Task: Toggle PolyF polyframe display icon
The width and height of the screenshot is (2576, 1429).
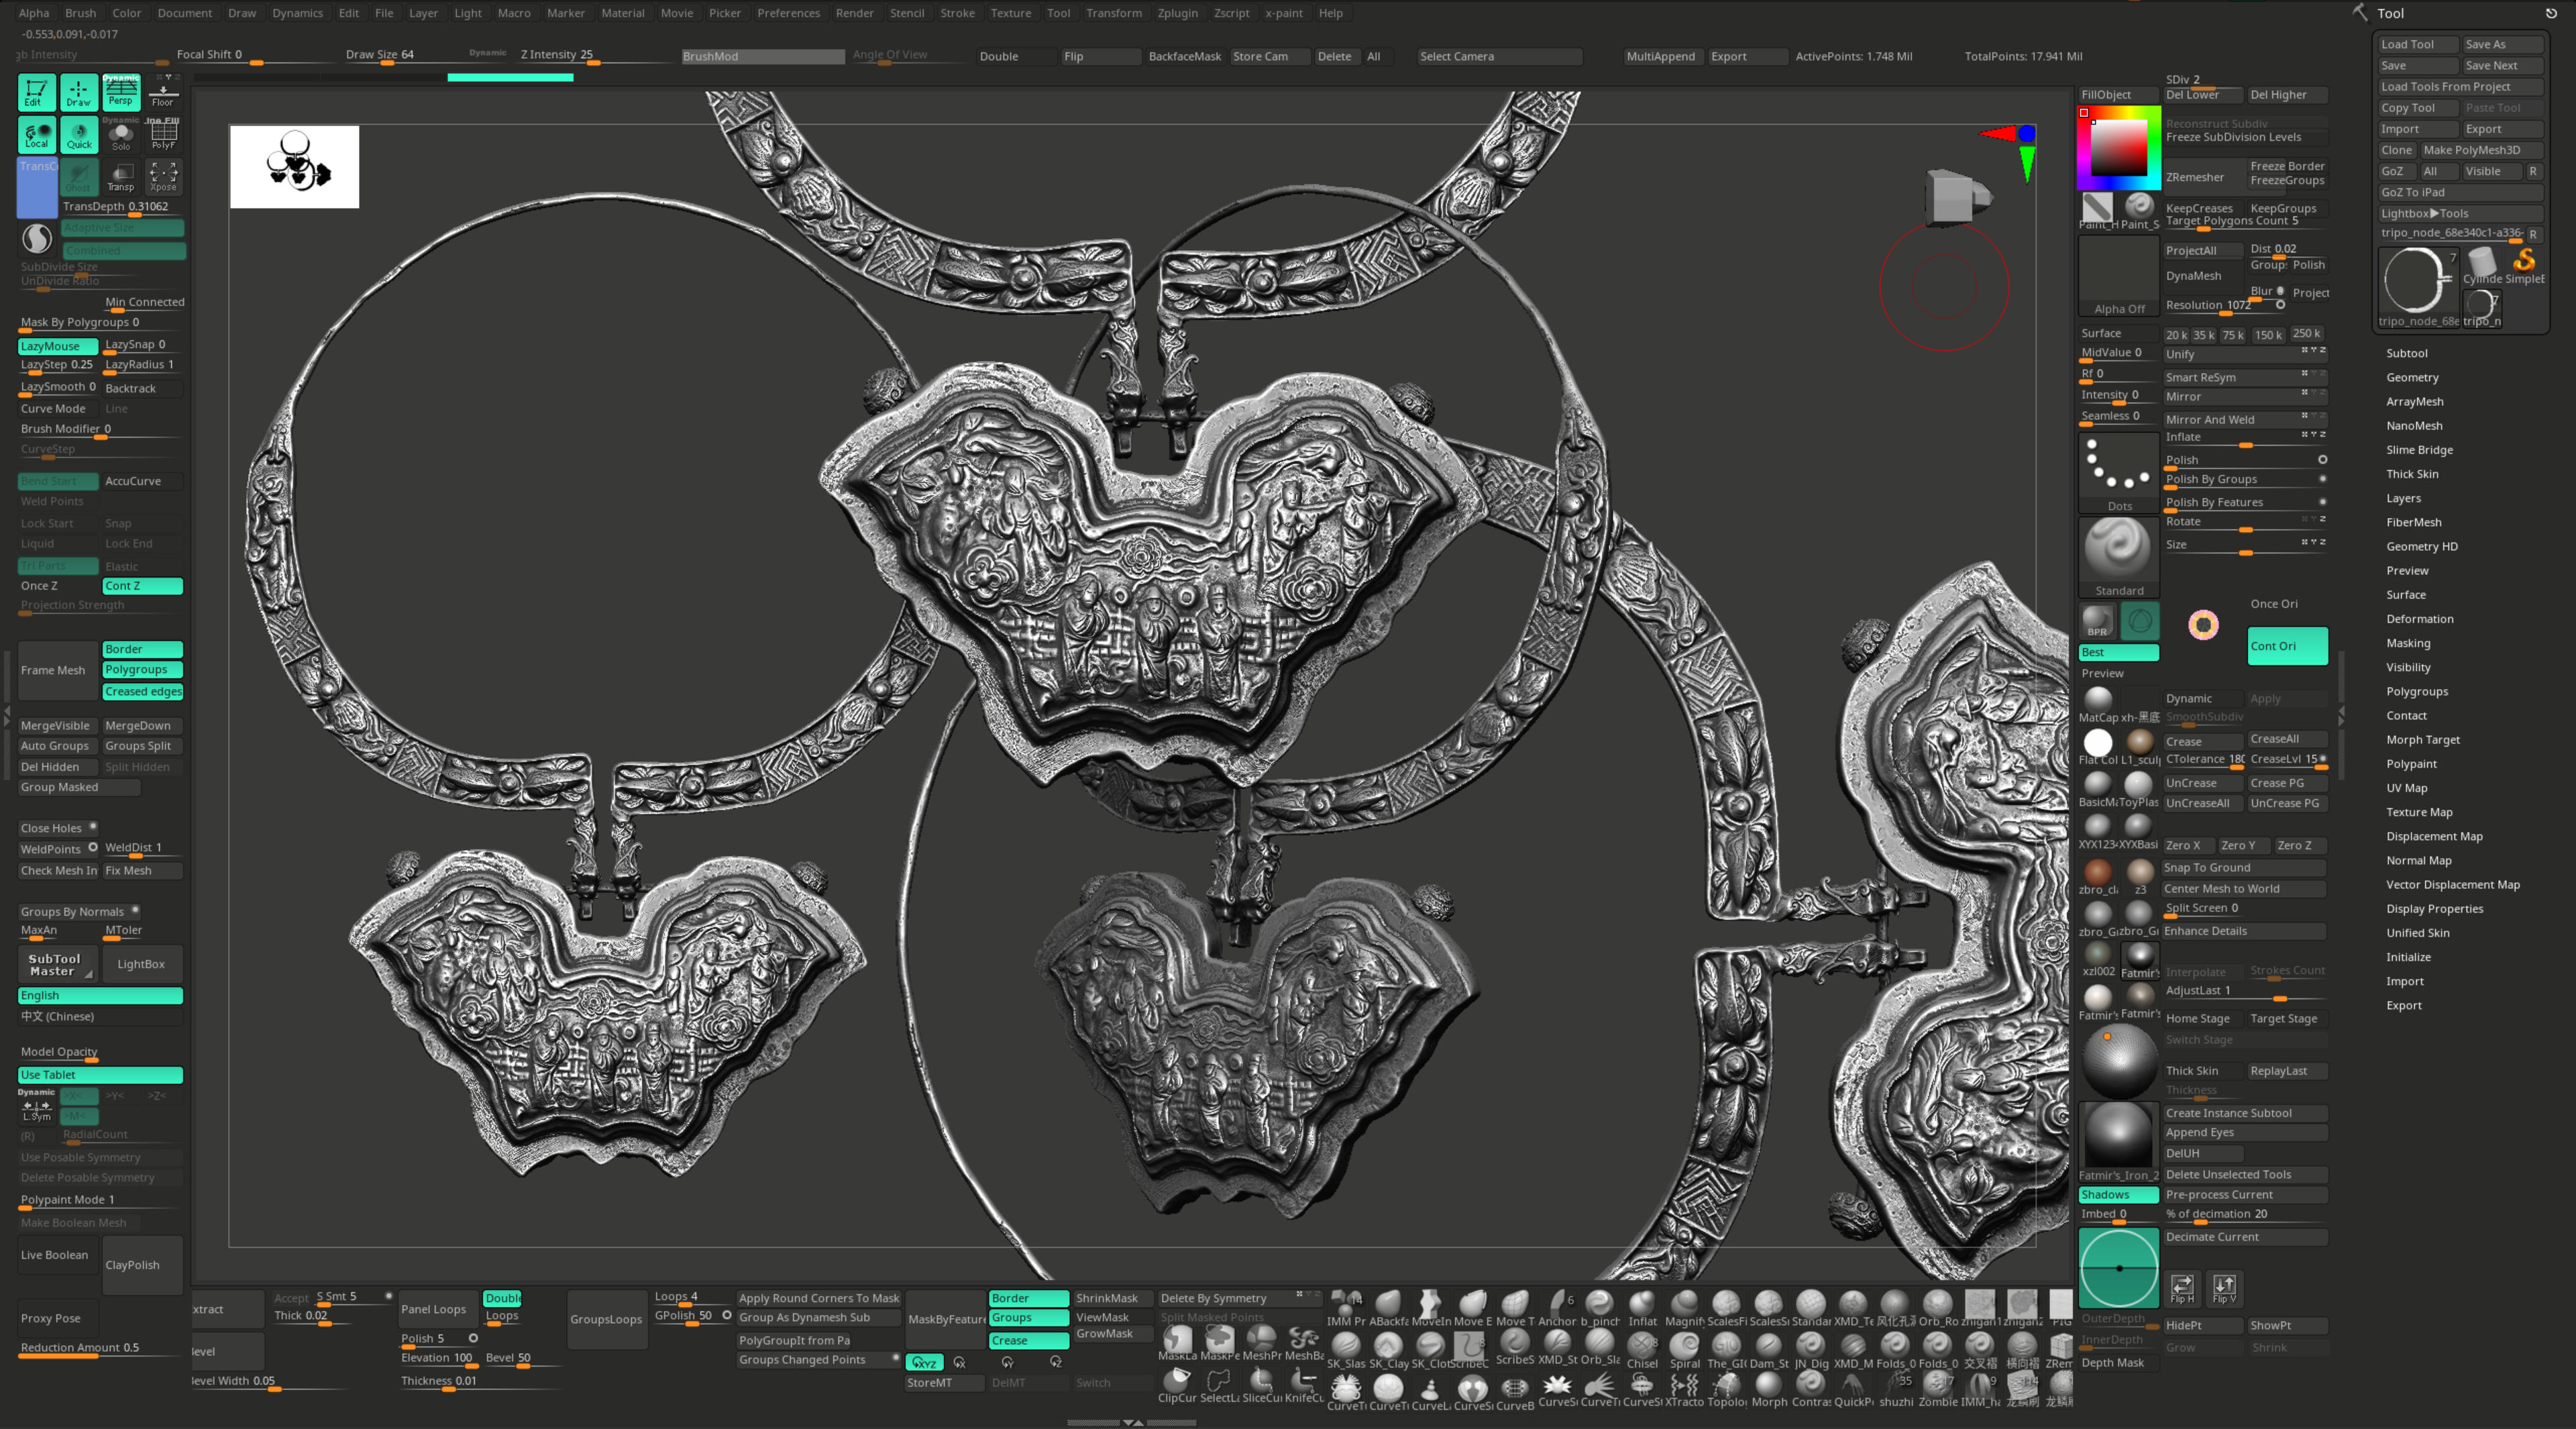Action: click(163, 135)
